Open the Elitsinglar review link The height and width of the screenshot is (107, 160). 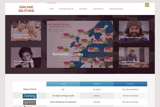tap(97, 102)
